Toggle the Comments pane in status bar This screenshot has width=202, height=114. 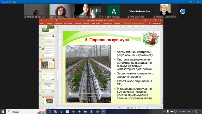point(122,108)
